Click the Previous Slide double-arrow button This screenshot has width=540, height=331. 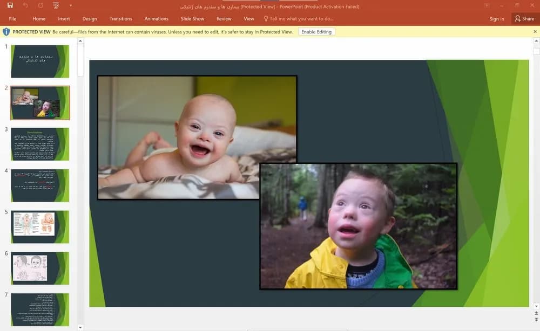[x=536, y=313]
